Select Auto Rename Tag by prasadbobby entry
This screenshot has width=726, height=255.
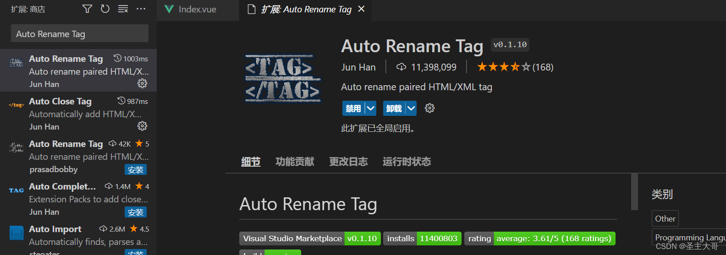point(78,156)
